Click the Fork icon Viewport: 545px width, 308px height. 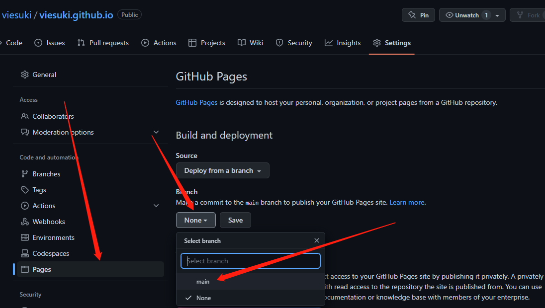click(520, 15)
